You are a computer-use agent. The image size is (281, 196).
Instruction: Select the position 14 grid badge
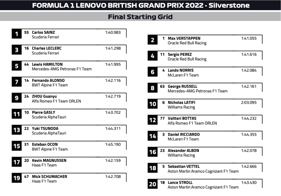pyautogui.click(x=153, y=136)
